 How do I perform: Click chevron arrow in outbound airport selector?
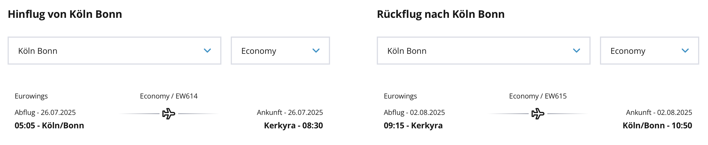coord(207,51)
